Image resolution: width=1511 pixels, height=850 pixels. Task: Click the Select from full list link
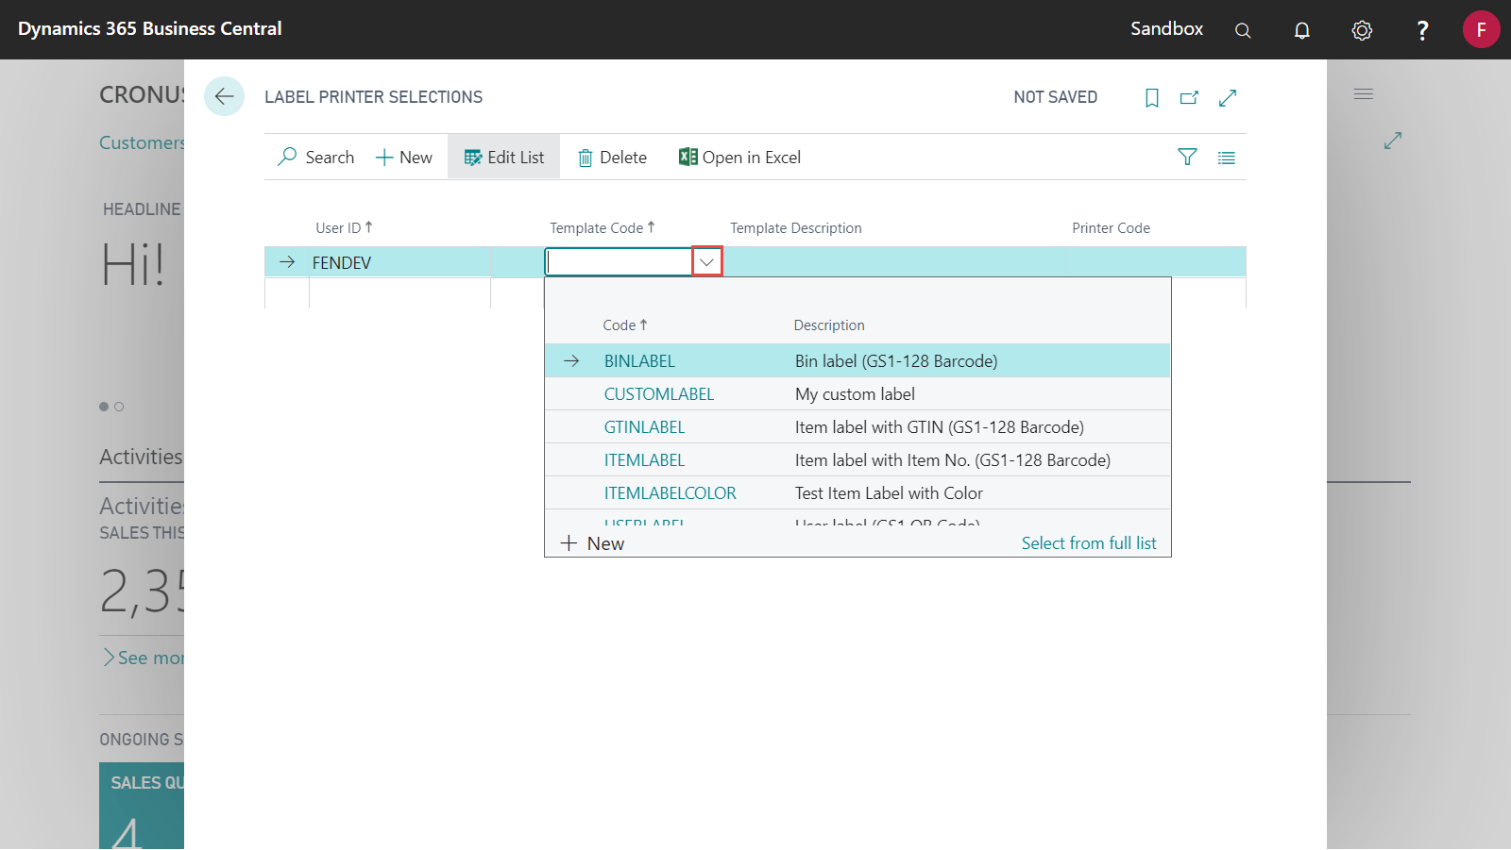1089,543
